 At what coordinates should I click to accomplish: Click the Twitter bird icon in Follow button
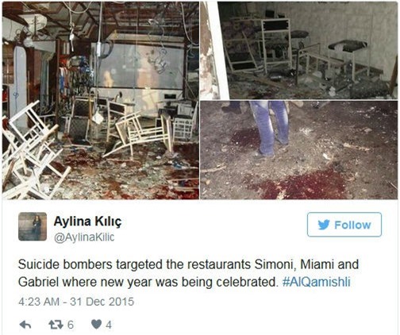[x=324, y=225]
